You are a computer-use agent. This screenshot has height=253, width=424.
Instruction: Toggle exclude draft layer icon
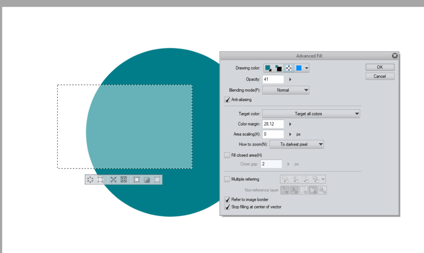click(285, 190)
